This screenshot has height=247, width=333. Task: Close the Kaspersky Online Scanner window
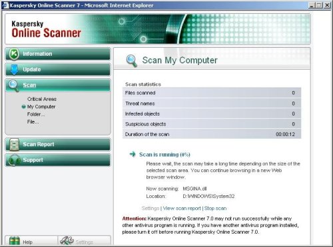pyautogui.click(x=327, y=5)
